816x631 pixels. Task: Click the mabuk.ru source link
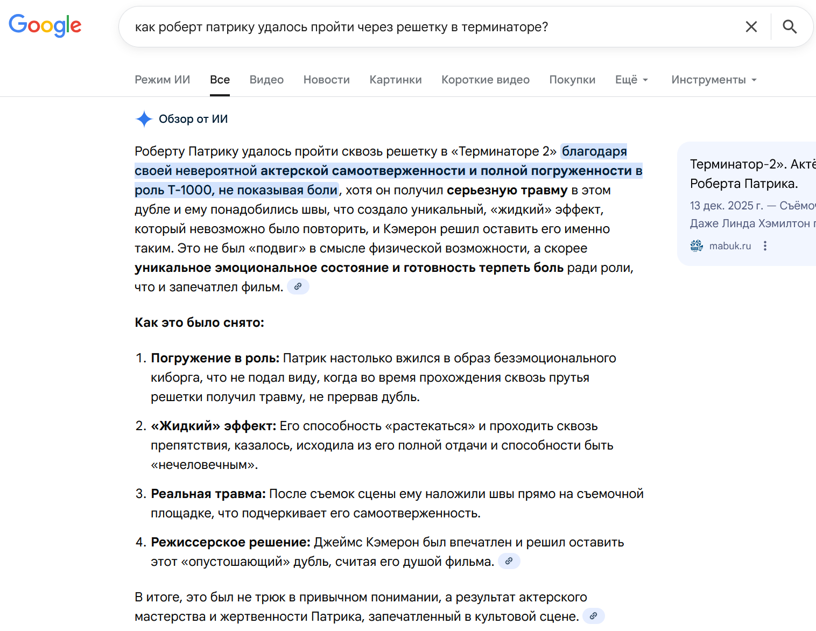coord(730,246)
